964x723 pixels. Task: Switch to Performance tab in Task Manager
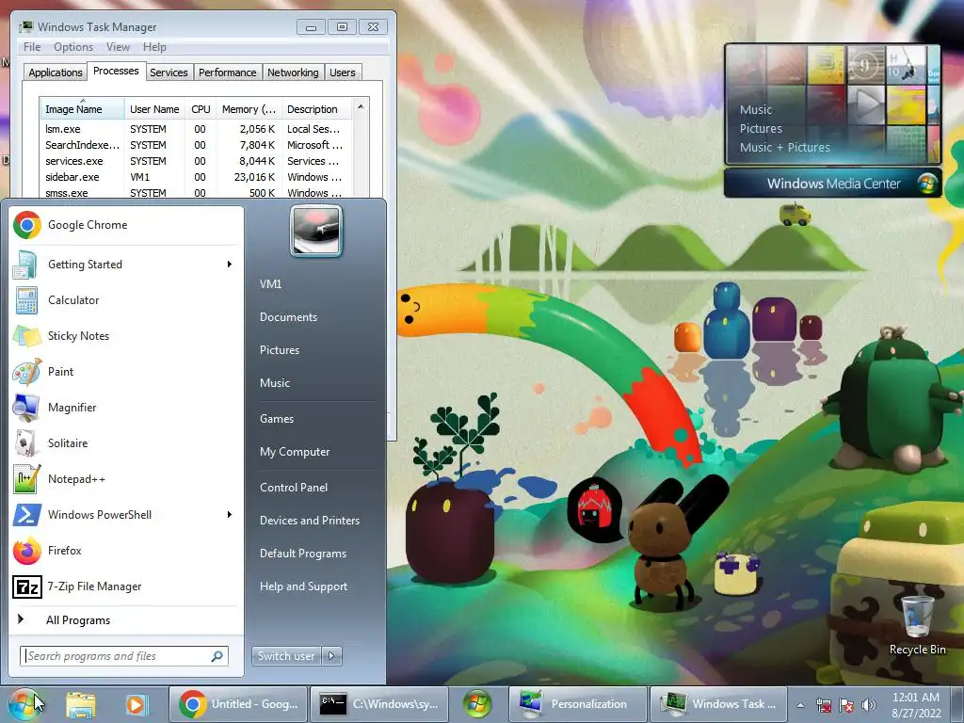click(x=228, y=72)
